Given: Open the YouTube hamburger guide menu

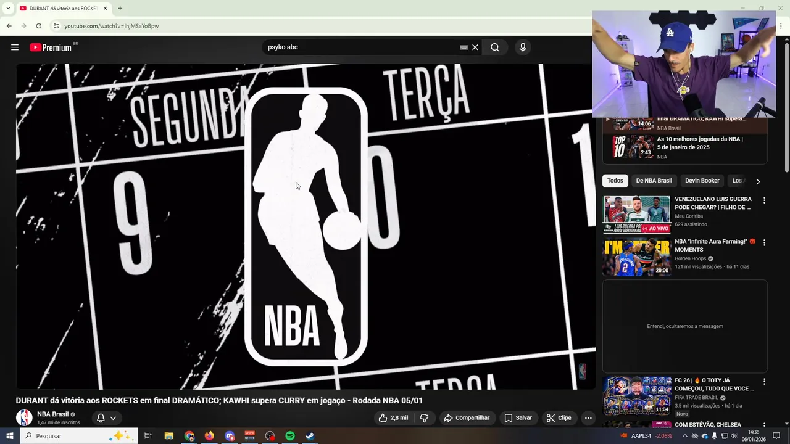Looking at the screenshot, I should coord(15,47).
